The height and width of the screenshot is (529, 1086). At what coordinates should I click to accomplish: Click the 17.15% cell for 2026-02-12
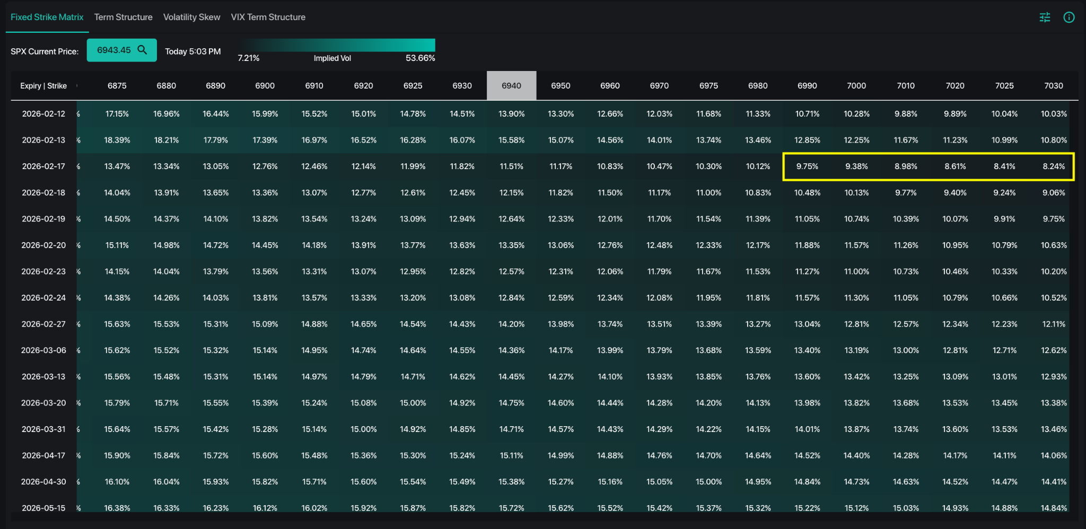[x=117, y=114]
